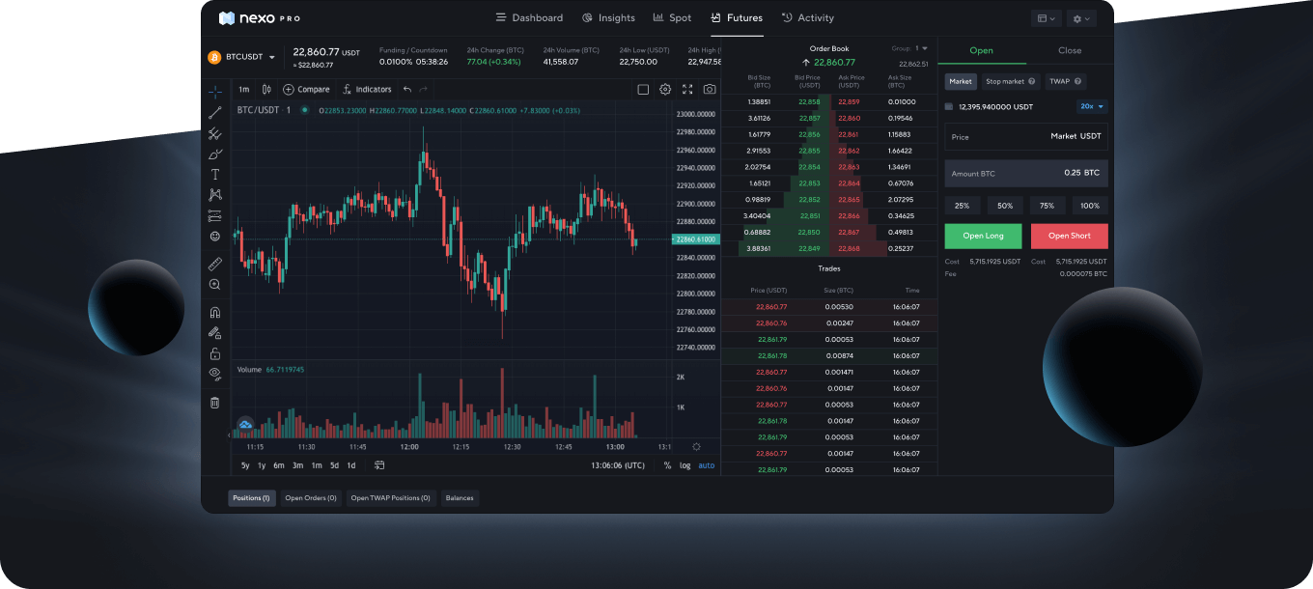Click the Open Long button
This screenshot has height=589, width=1313.
[983, 236]
